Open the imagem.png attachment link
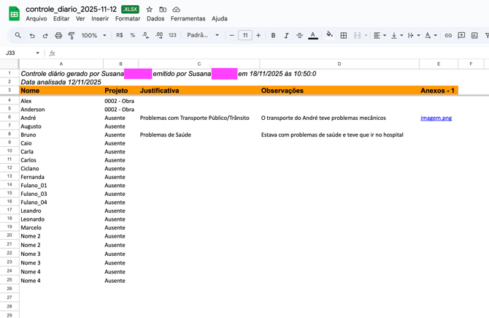Viewport: 489px width, 318px height. [436, 118]
